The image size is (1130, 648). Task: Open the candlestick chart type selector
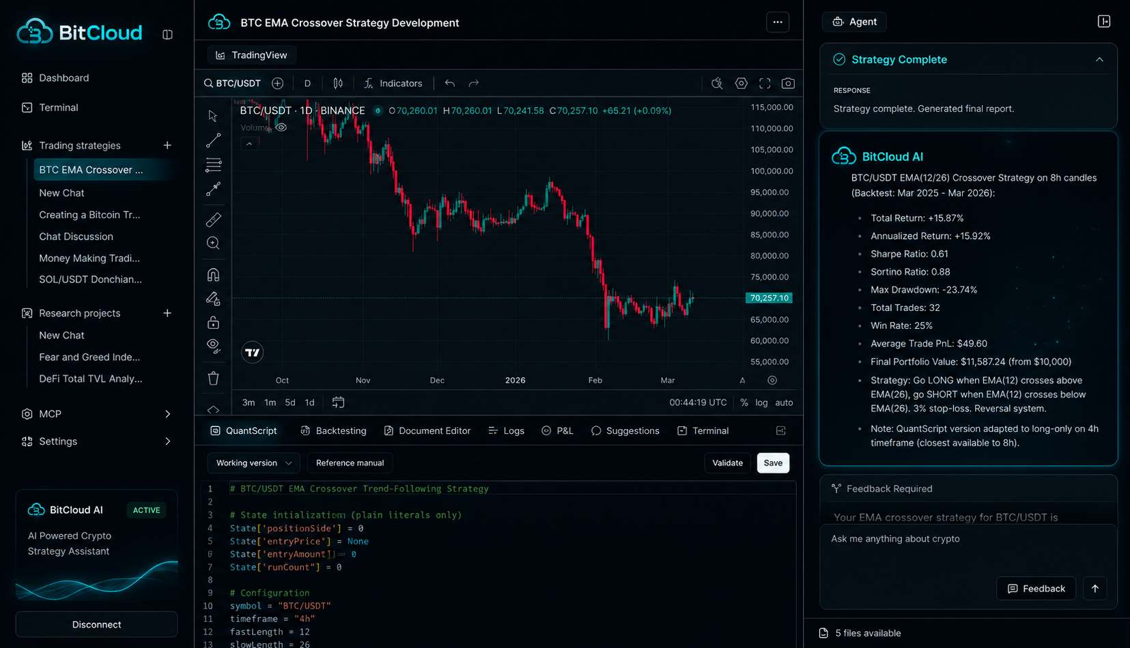(338, 83)
